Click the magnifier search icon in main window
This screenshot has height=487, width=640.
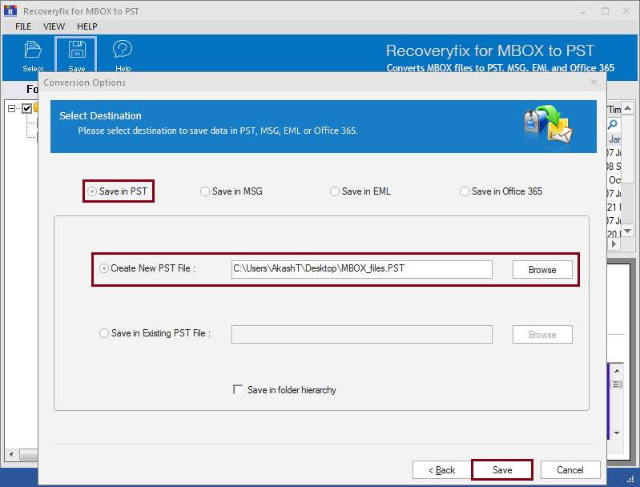pos(613,124)
